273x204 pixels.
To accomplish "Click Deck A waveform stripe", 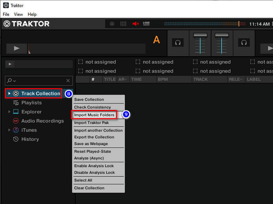I will click(87, 49).
